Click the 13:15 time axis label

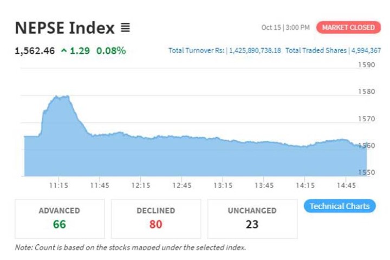[x=223, y=185]
